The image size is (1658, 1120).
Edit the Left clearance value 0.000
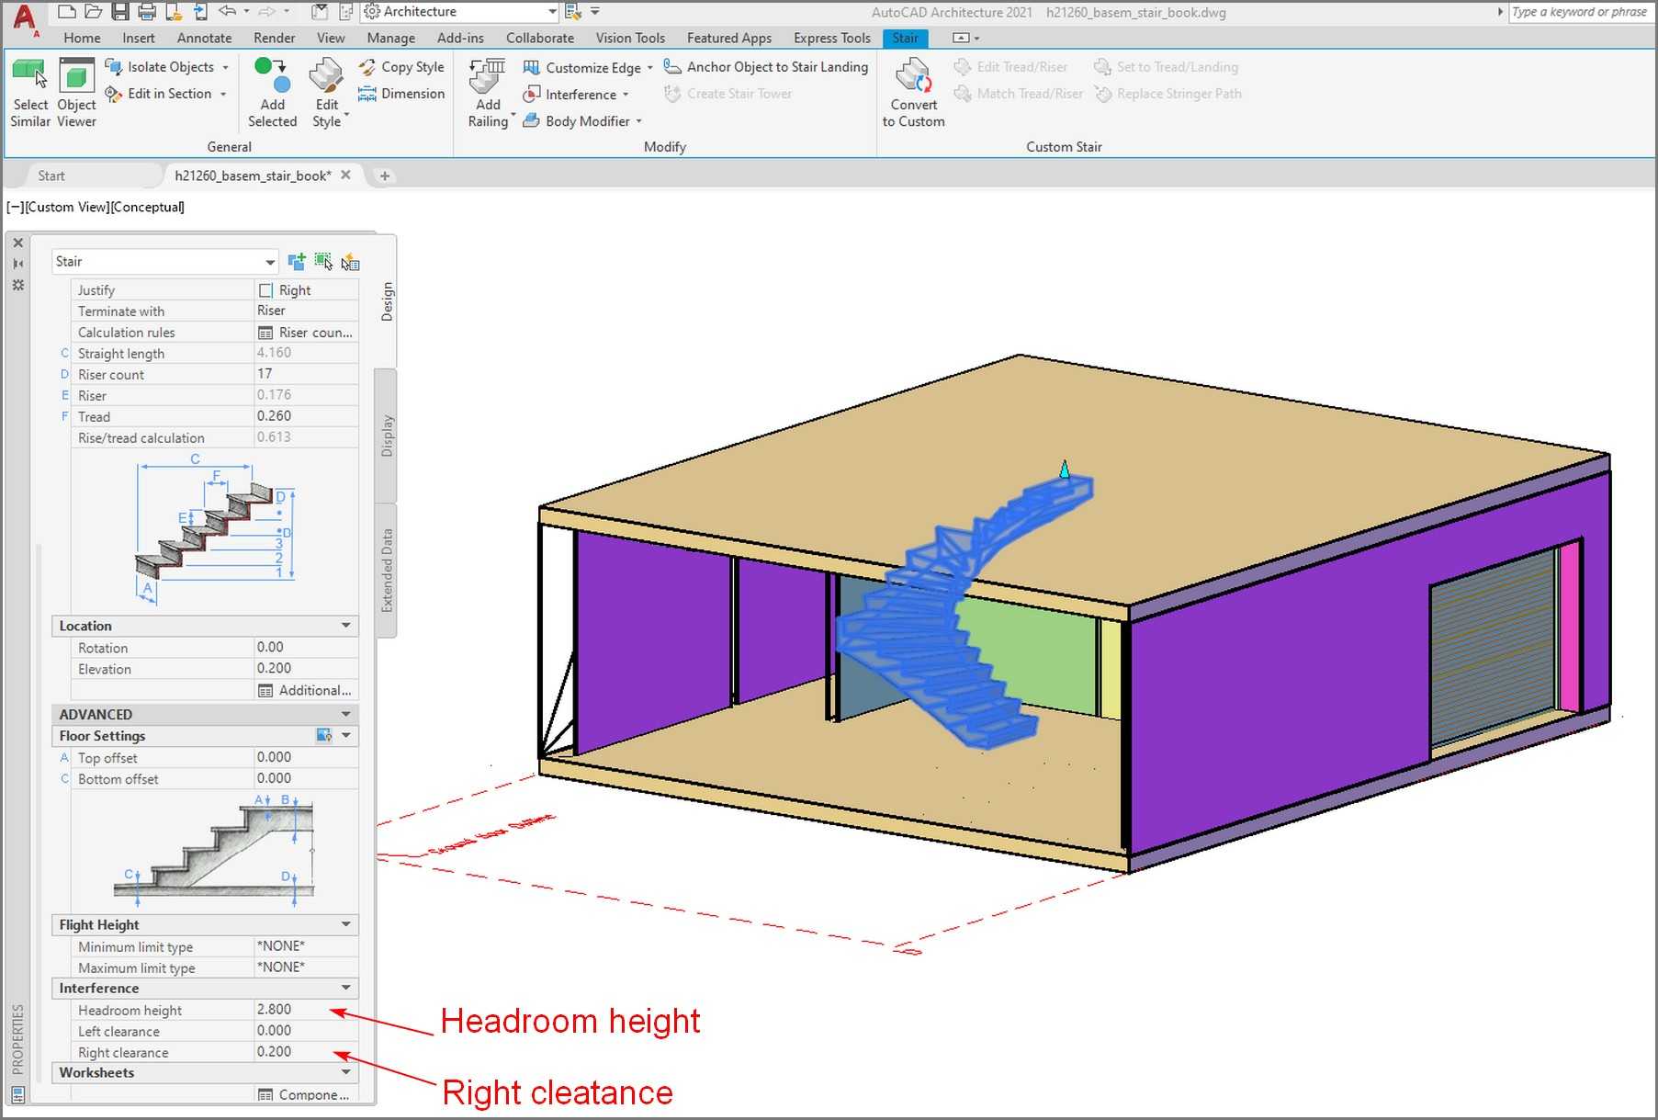tap(306, 1030)
